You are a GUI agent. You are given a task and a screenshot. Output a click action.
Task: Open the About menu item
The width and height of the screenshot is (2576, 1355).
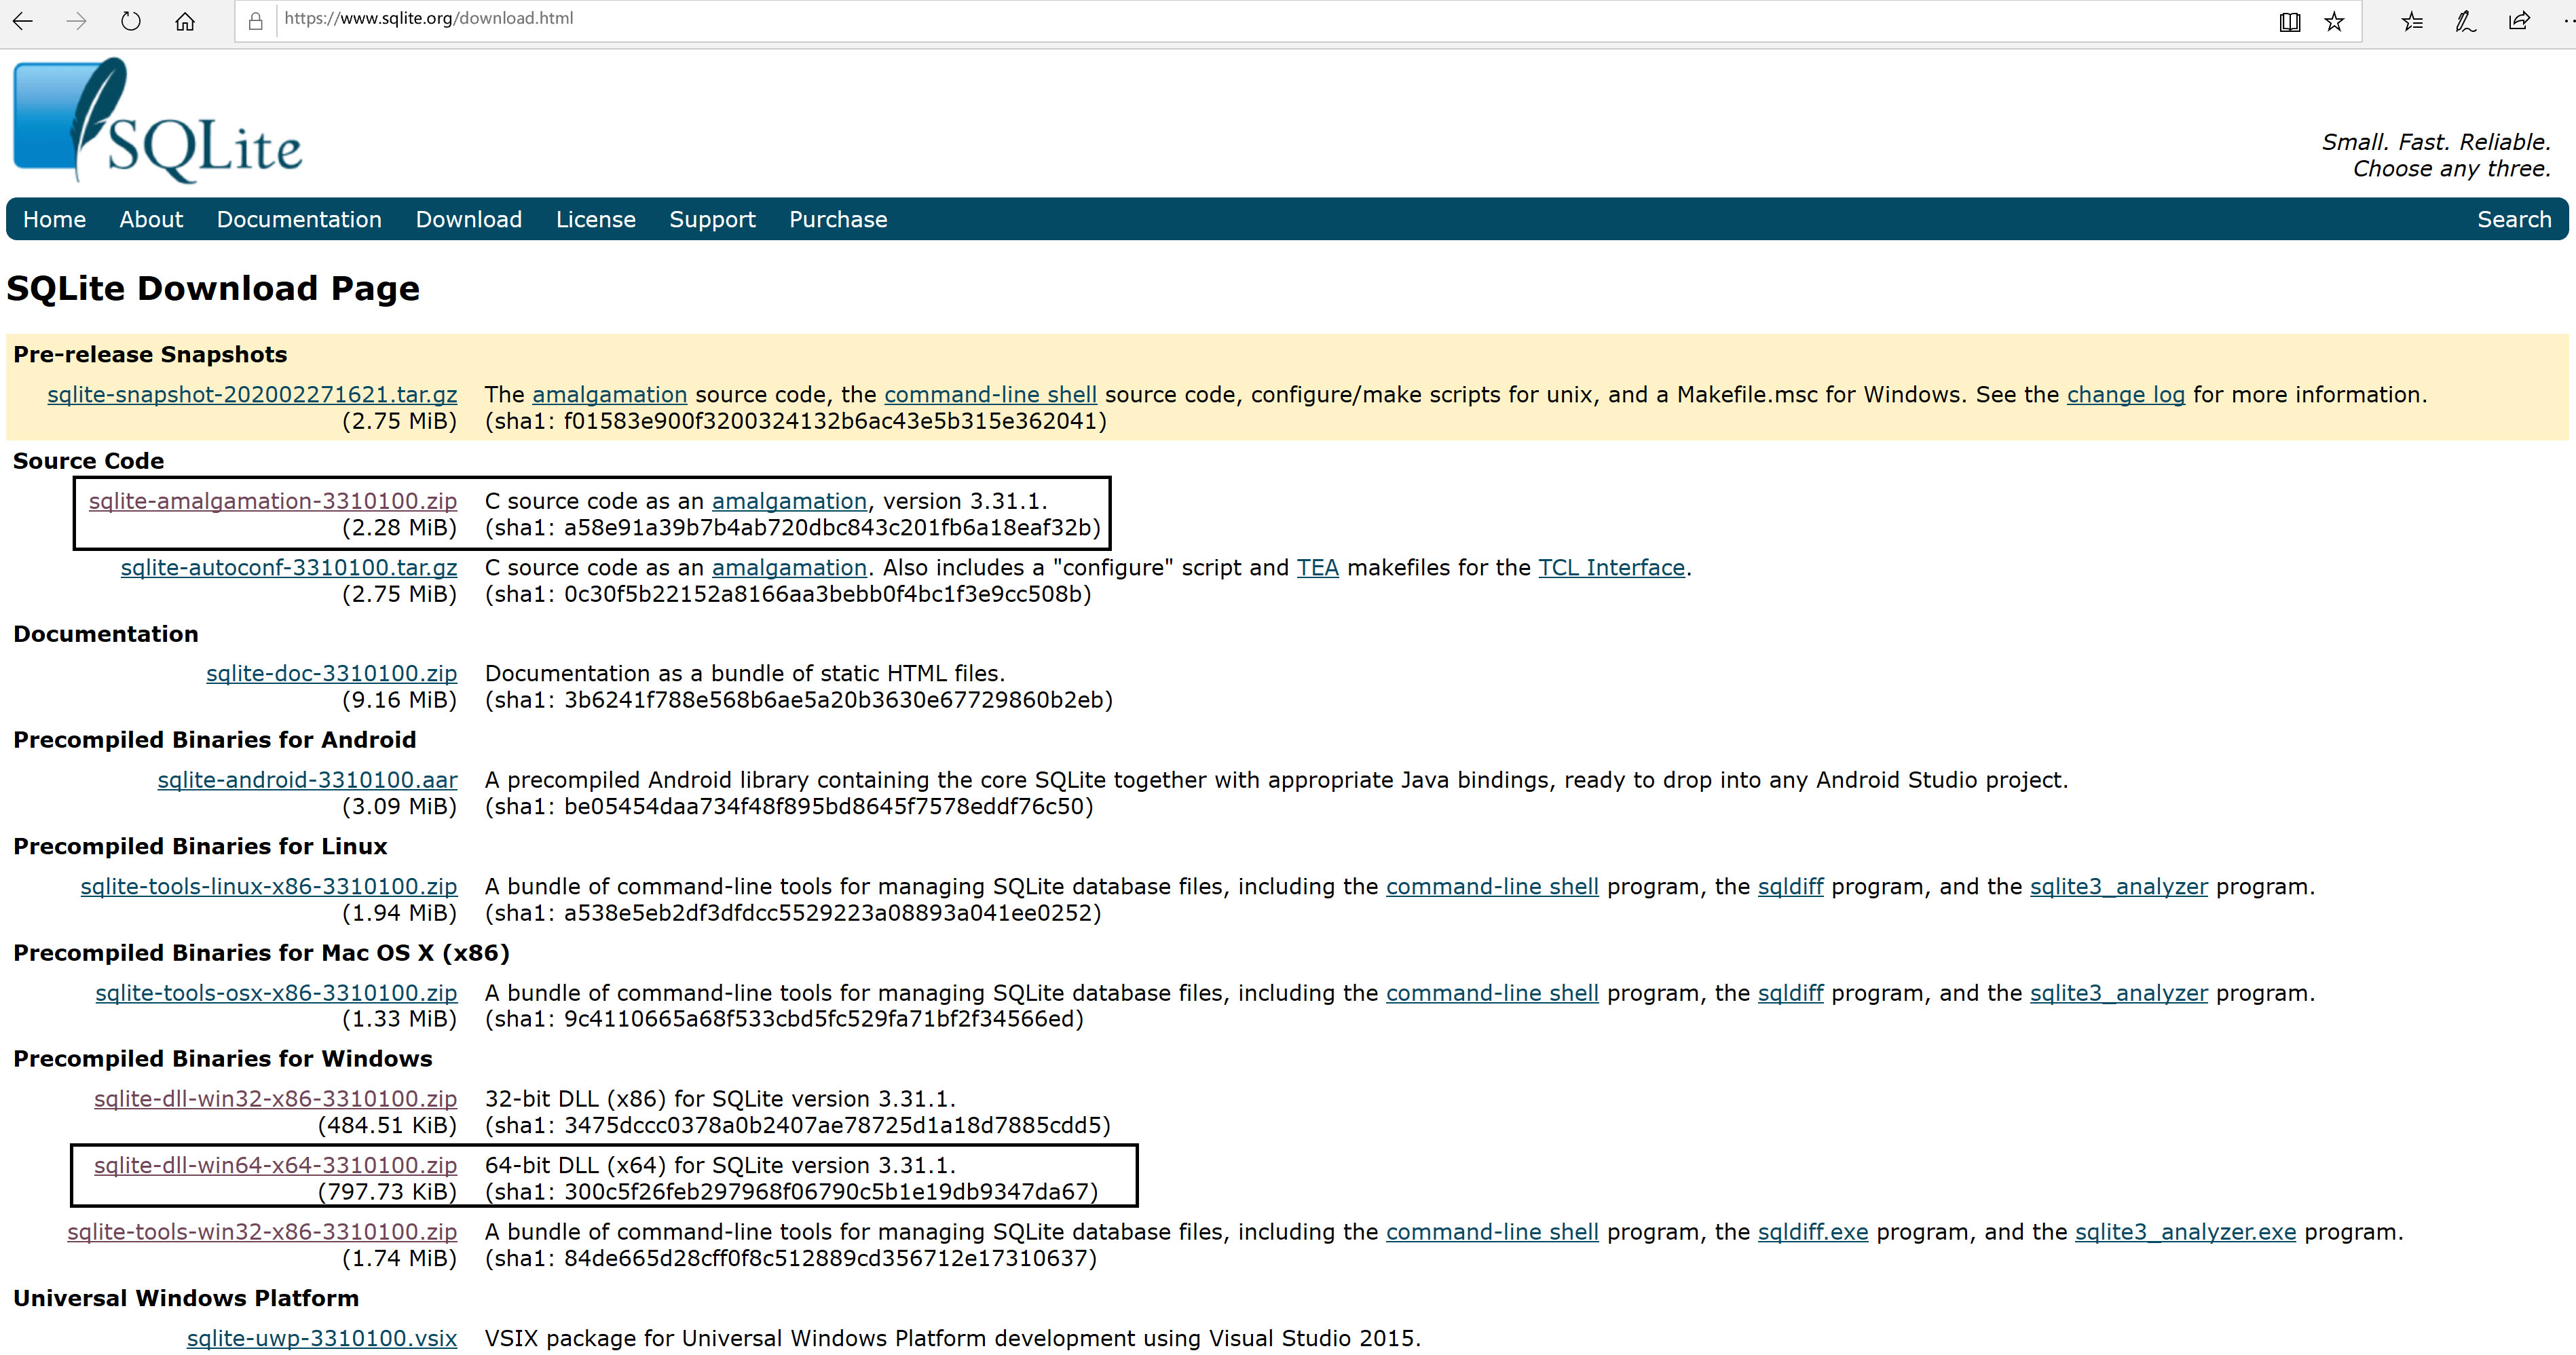point(151,219)
